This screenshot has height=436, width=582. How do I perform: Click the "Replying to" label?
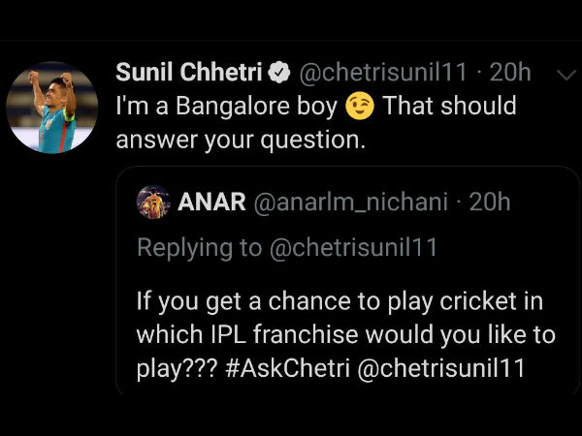pyautogui.click(x=199, y=247)
